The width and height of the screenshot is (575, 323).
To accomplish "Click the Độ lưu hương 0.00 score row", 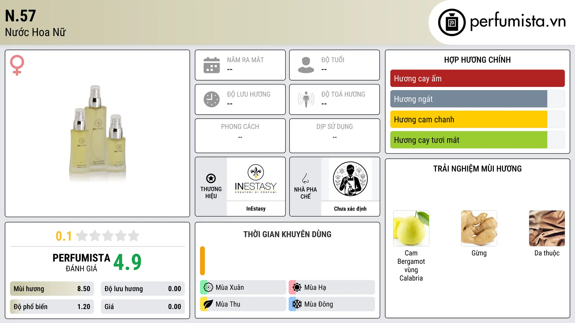I will tap(143, 289).
